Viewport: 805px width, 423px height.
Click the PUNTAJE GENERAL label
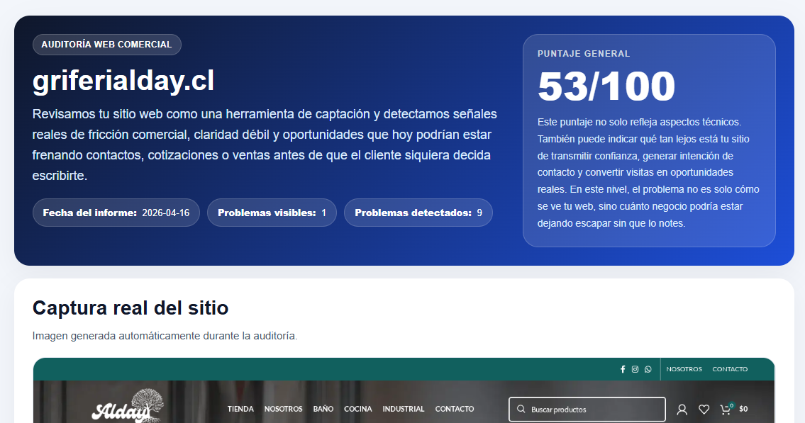(584, 54)
